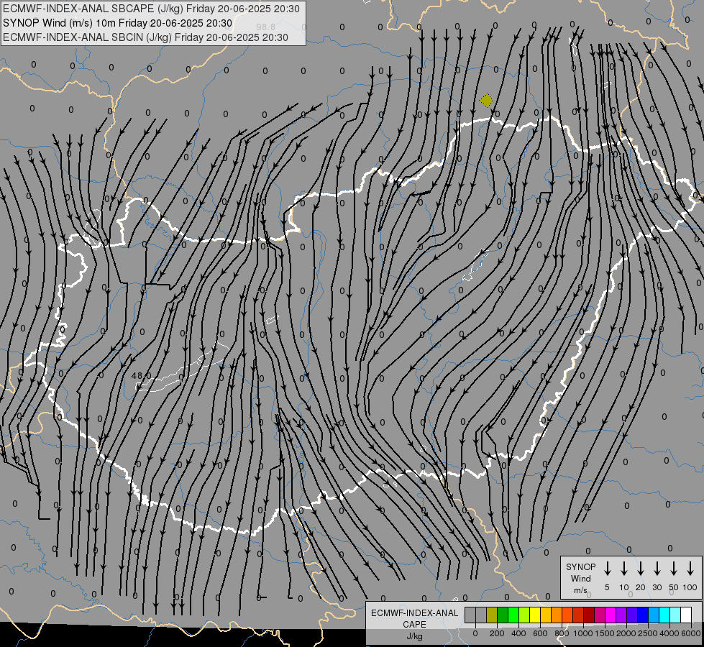Select the white CAPE swatch before 6000
Image resolution: width=704 pixels, height=647 pixels.
[x=685, y=615]
